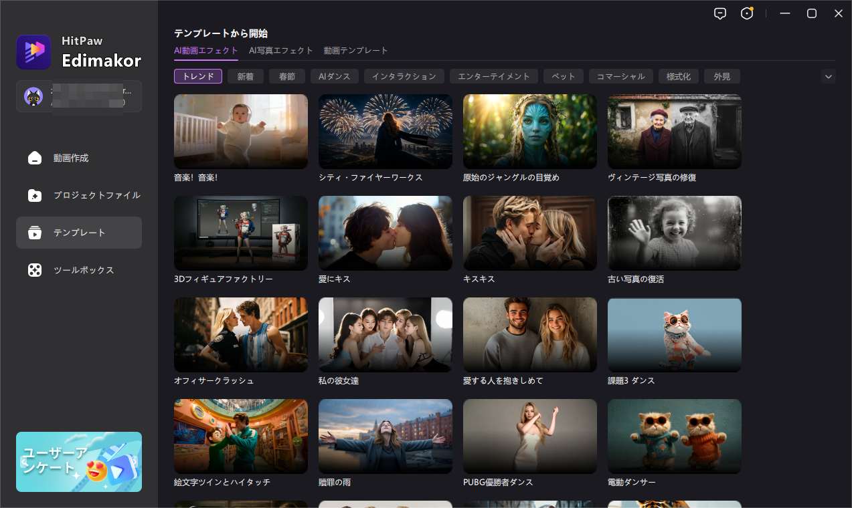Open the feedback chat icon in the title bar
Image resolution: width=852 pixels, height=508 pixels.
(x=720, y=13)
